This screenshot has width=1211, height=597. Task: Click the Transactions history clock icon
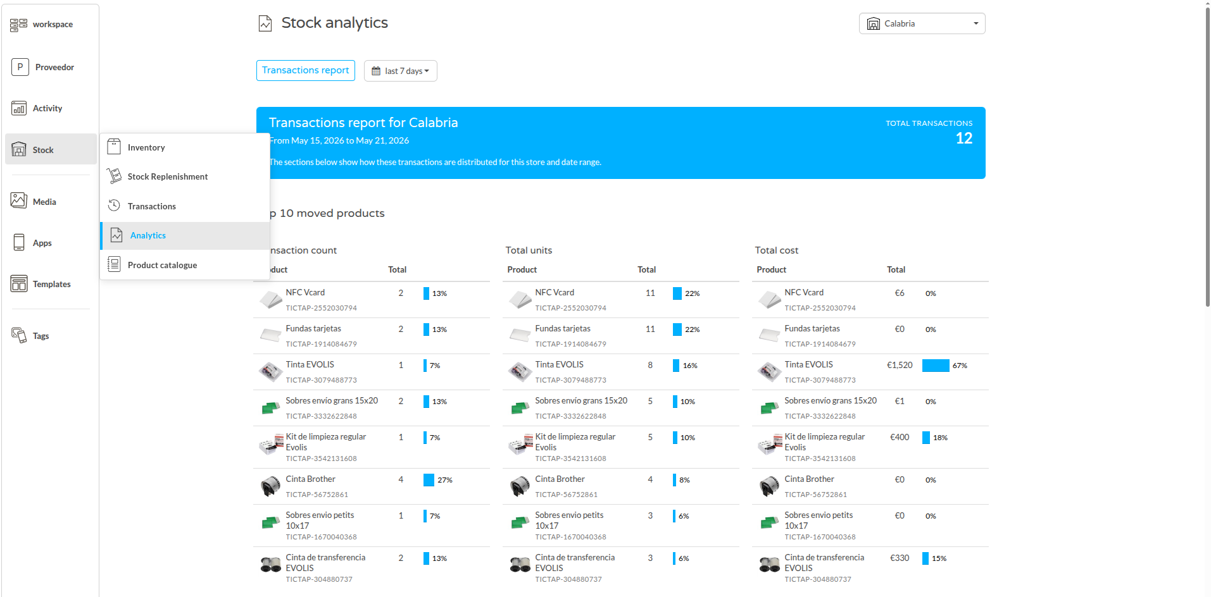(114, 206)
